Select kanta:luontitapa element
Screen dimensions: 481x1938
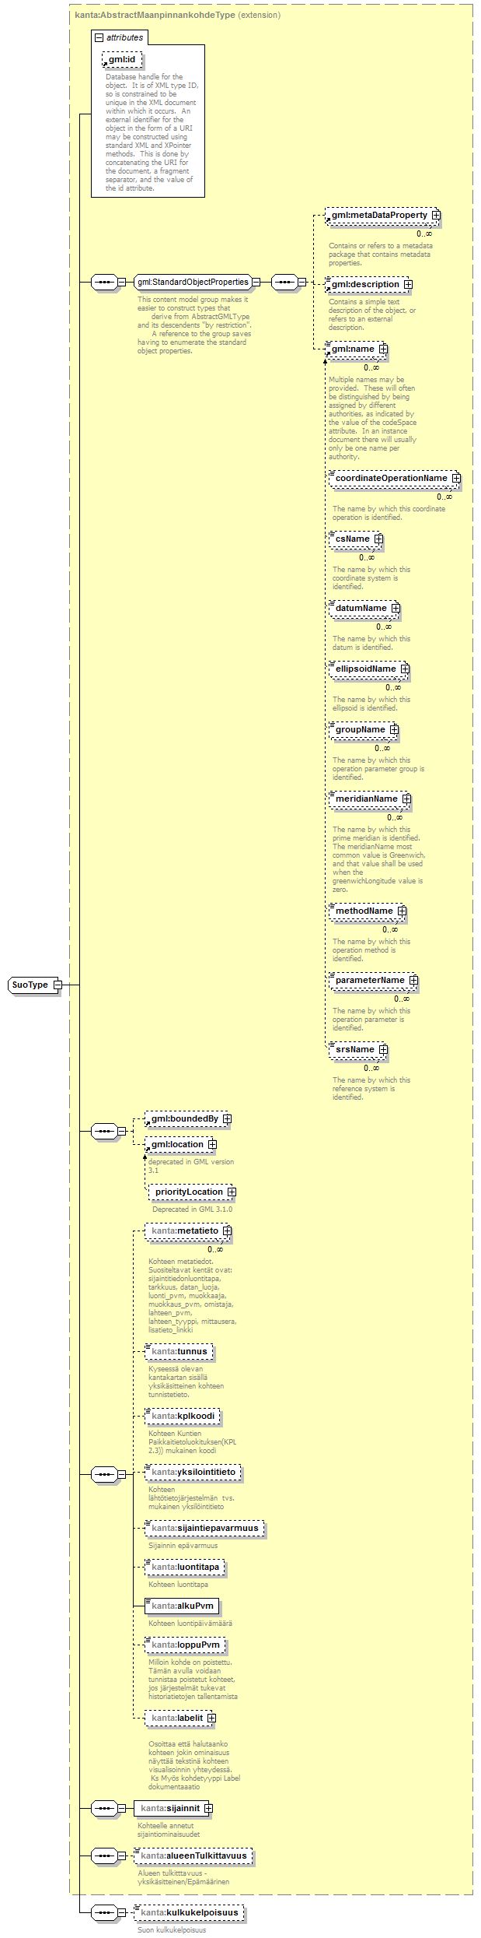[x=185, y=1567]
